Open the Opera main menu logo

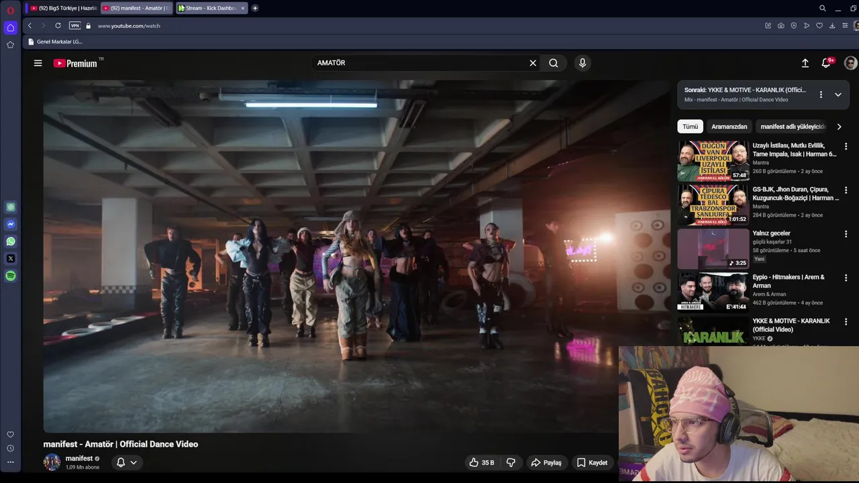[x=10, y=9]
